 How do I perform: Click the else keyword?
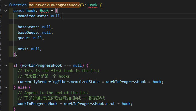click(22, 87)
